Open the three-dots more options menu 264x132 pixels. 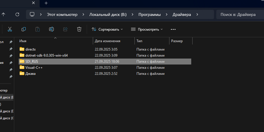(x=173, y=29)
